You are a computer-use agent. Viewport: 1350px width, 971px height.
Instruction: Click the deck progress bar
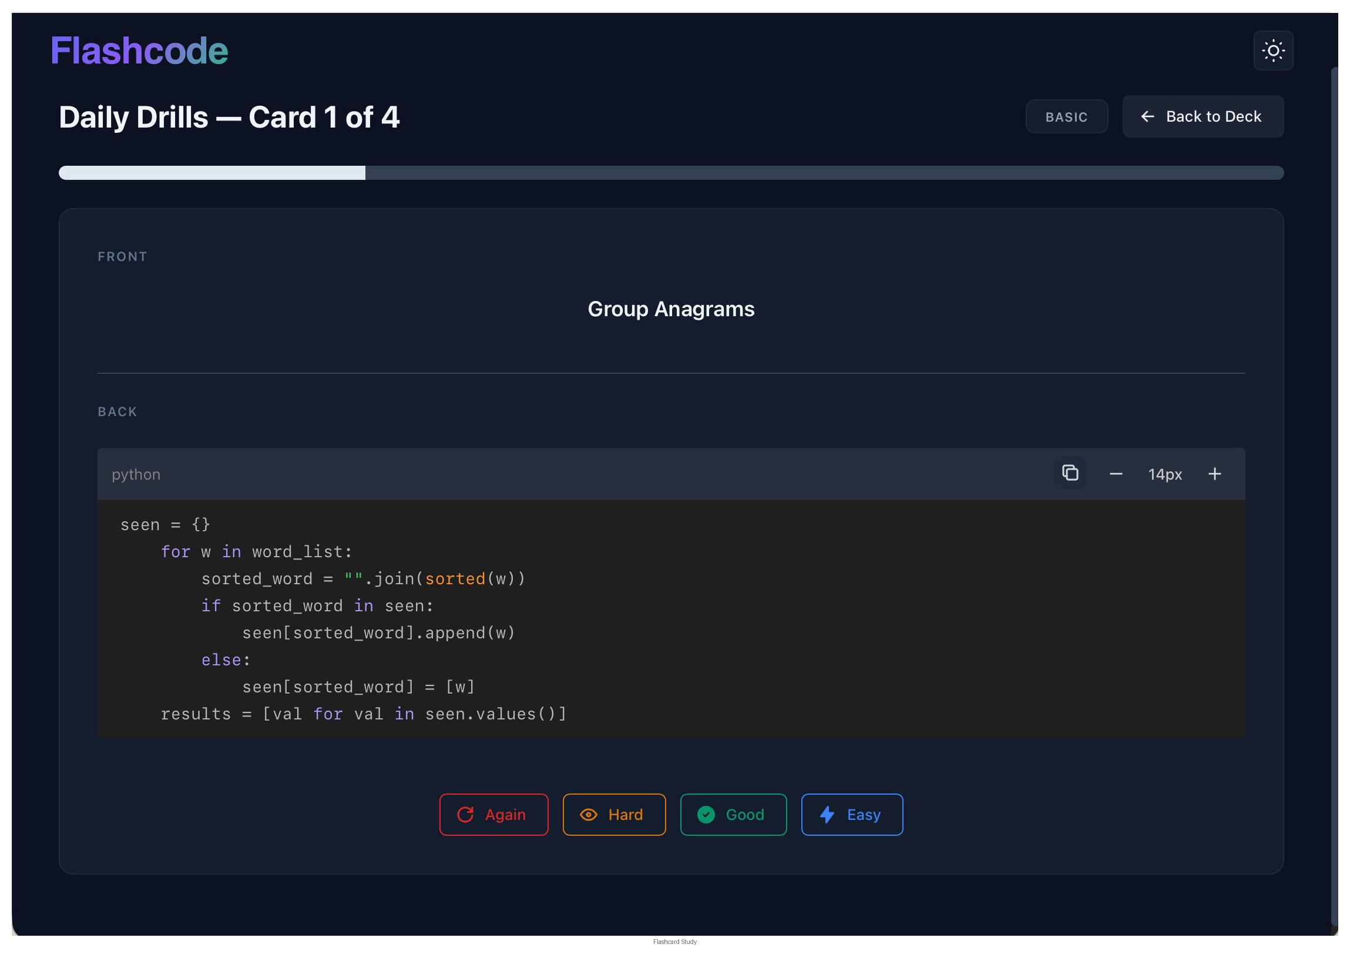pos(671,173)
